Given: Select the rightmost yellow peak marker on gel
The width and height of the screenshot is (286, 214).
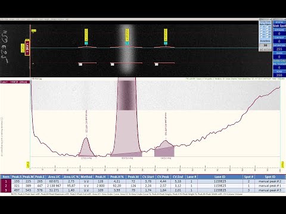Looking at the screenshot, I should tap(166, 35).
